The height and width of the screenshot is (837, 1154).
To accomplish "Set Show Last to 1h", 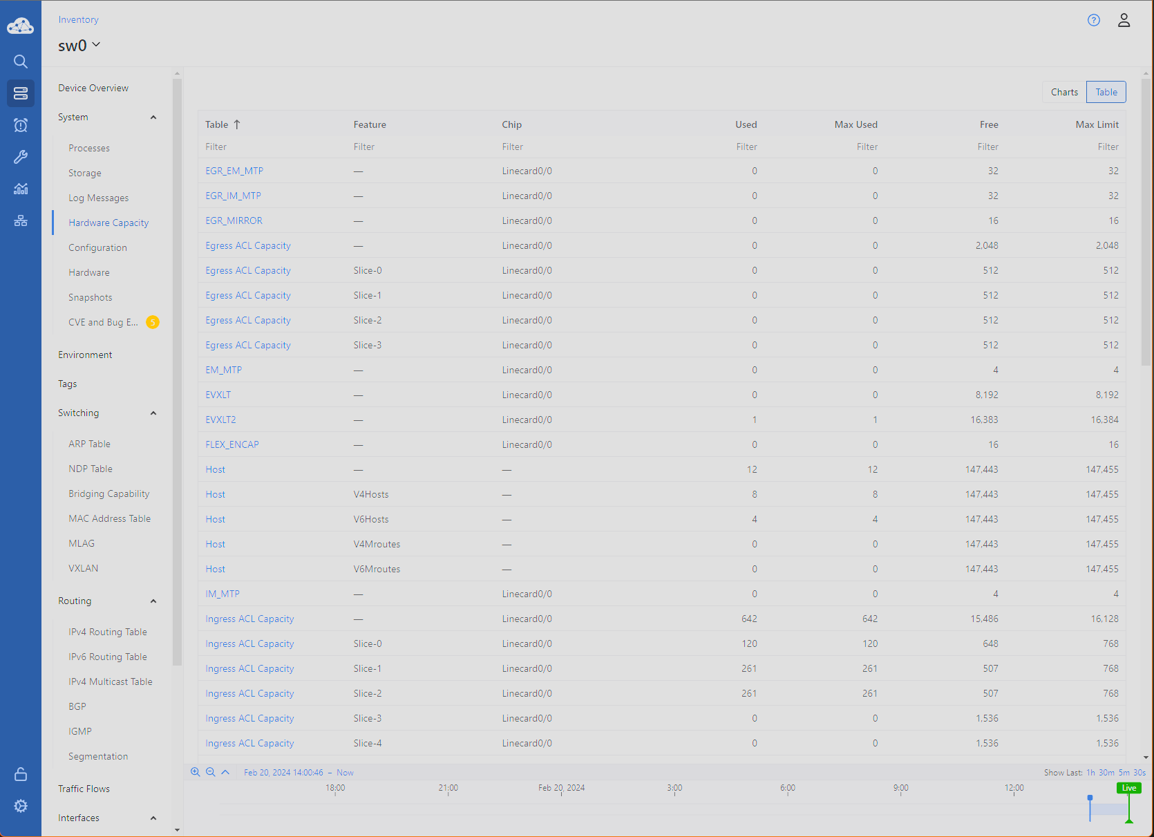I will click(1090, 772).
